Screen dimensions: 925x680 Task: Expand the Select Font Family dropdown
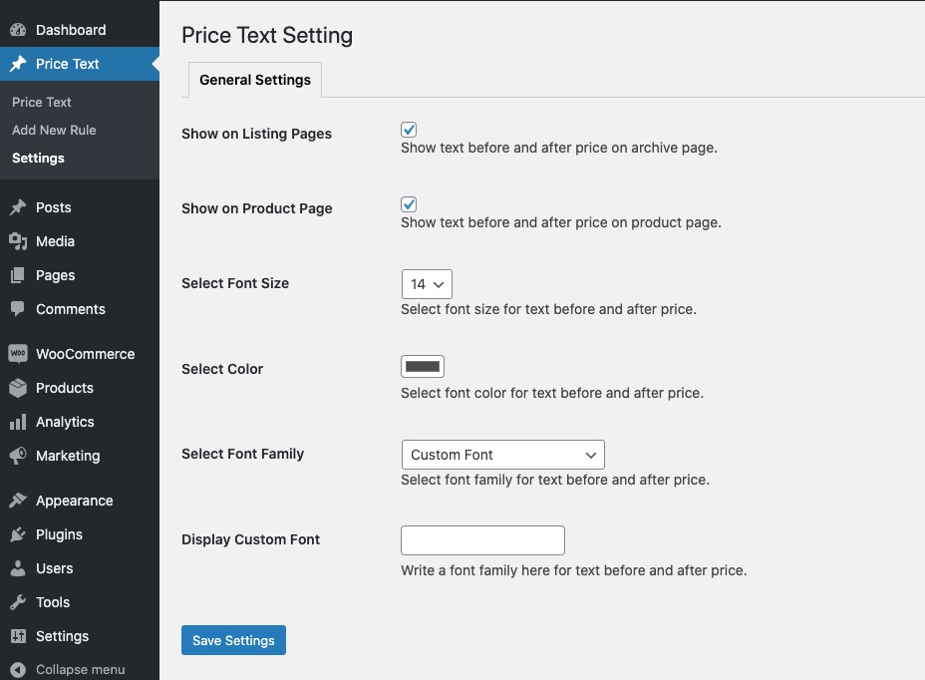point(502,455)
